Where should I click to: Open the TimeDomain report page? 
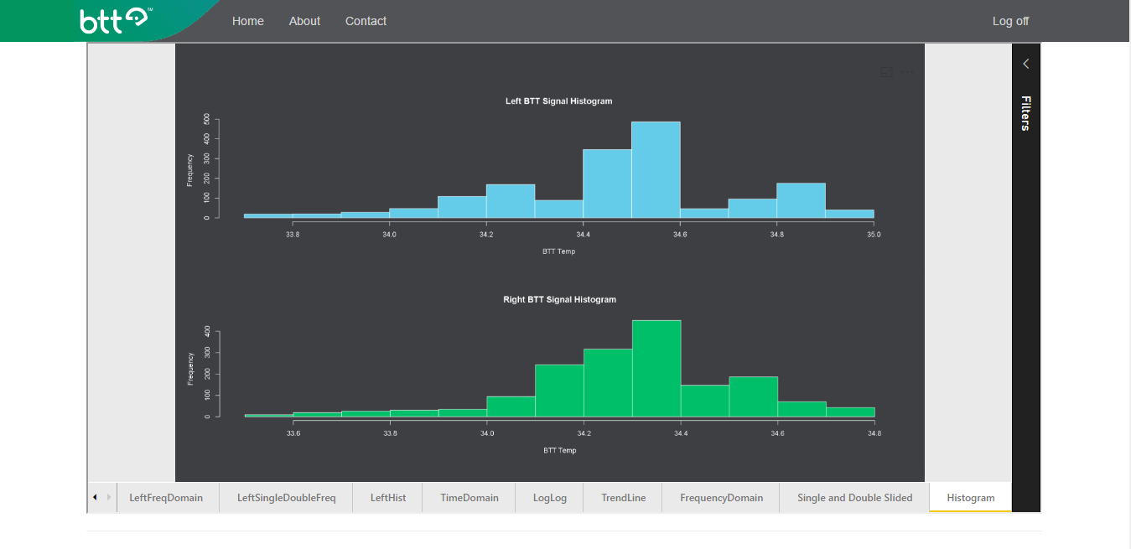pyautogui.click(x=468, y=497)
